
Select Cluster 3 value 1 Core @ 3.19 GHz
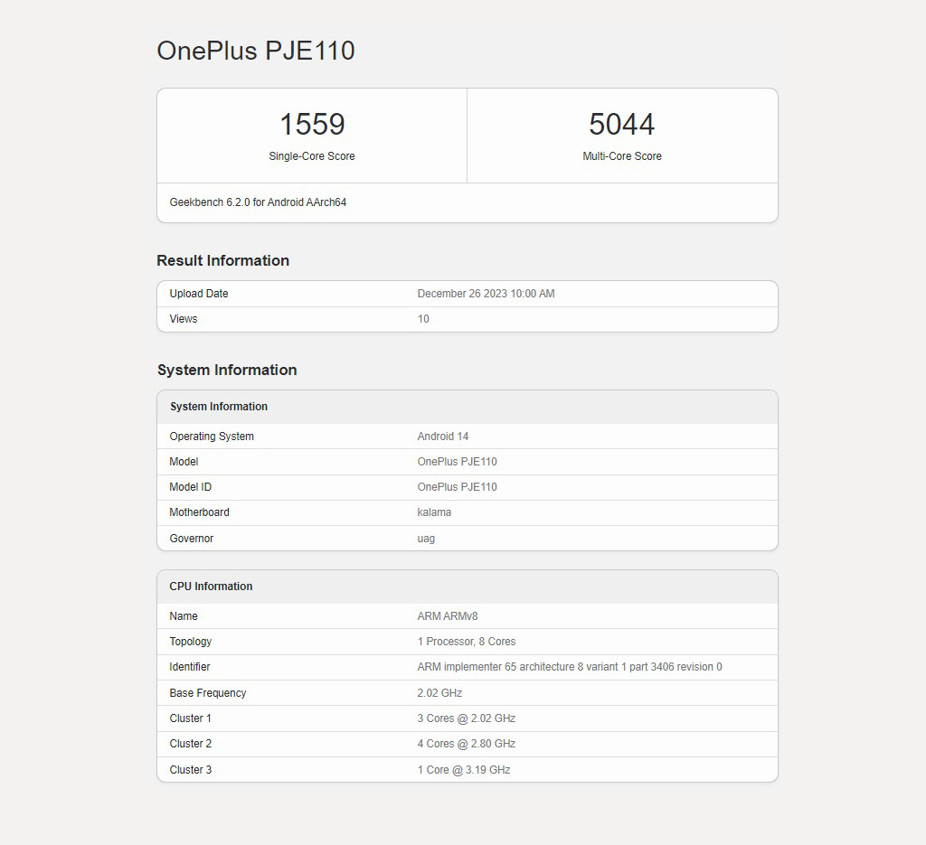coord(464,770)
